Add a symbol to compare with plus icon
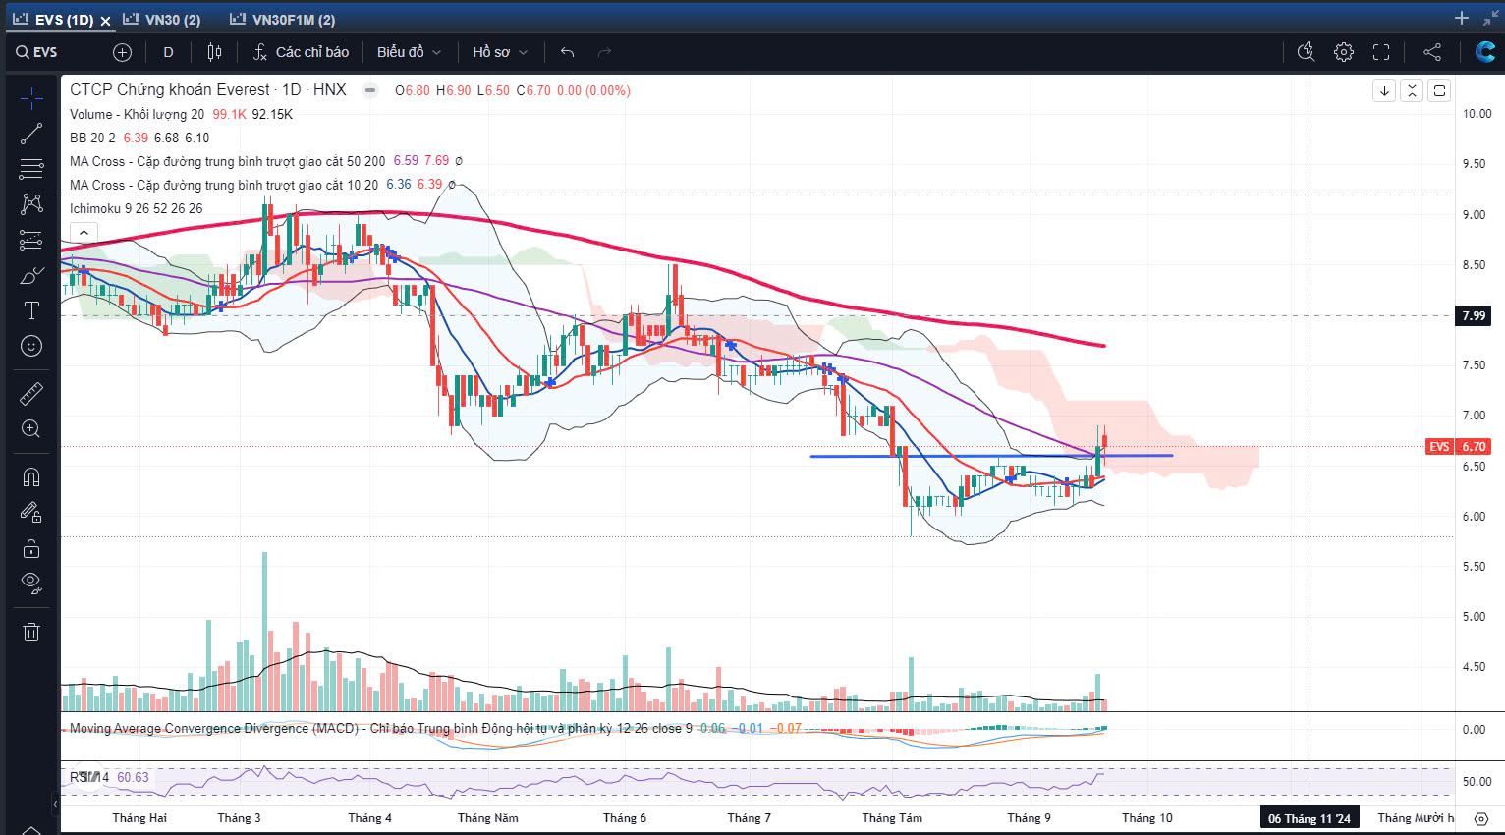The width and height of the screenshot is (1505, 835). 122,52
